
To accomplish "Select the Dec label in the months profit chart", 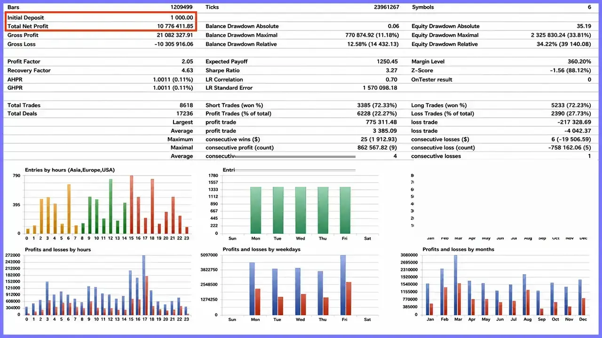I will tap(582, 320).
